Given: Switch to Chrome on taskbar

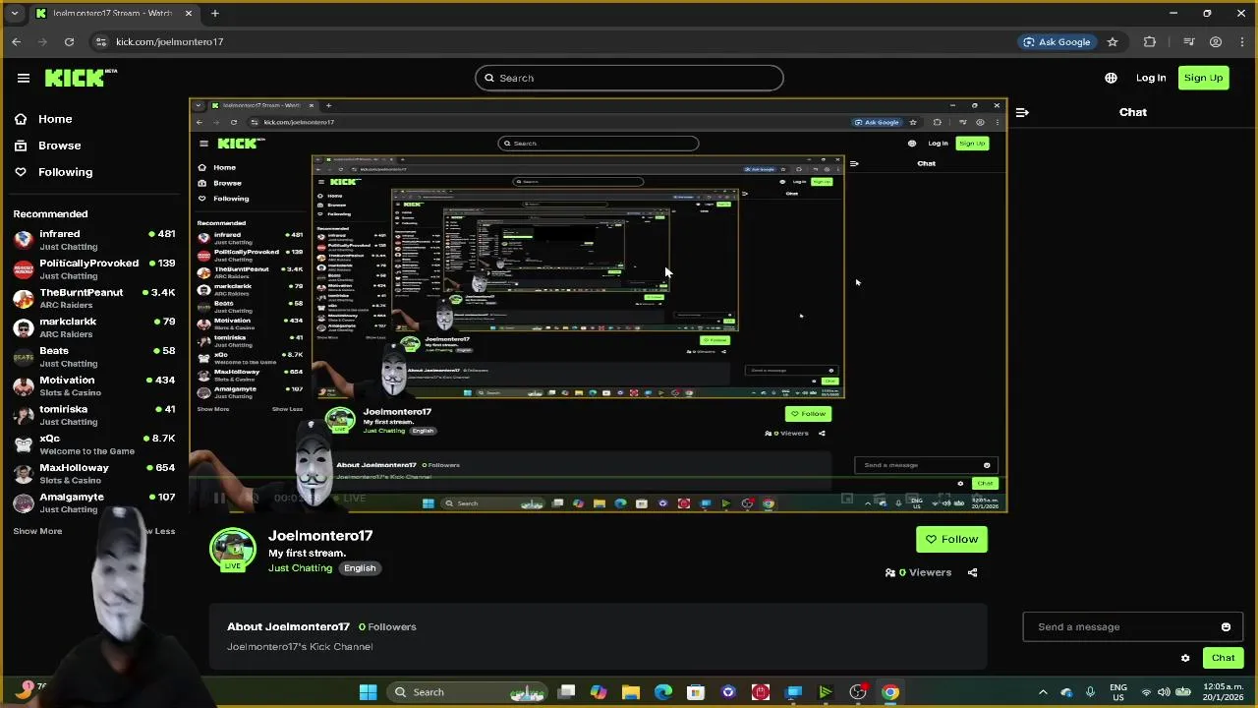Looking at the screenshot, I should tap(890, 692).
